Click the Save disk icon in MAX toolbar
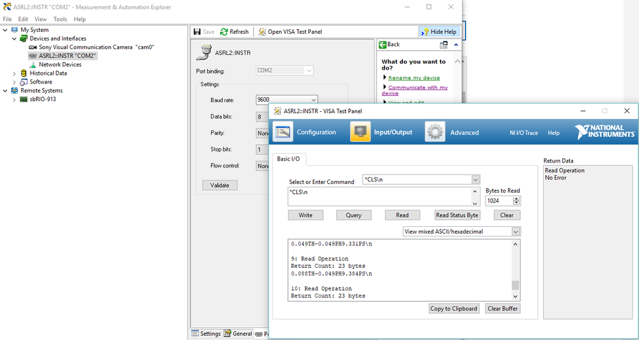Screen dimensions: 639x340 (x=197, y=32)
